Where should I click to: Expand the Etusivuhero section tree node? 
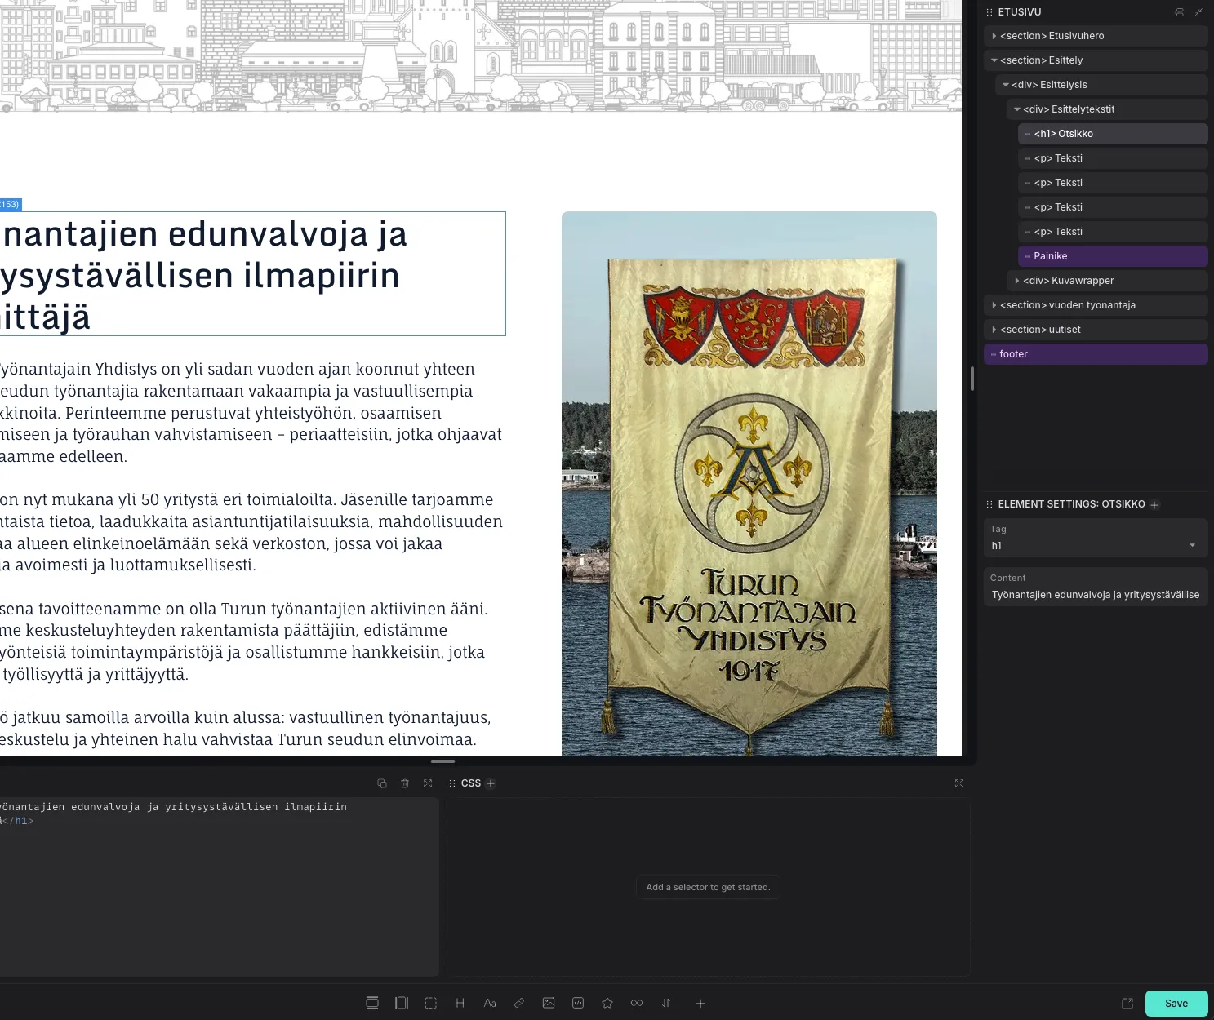[x=994, y=35]
